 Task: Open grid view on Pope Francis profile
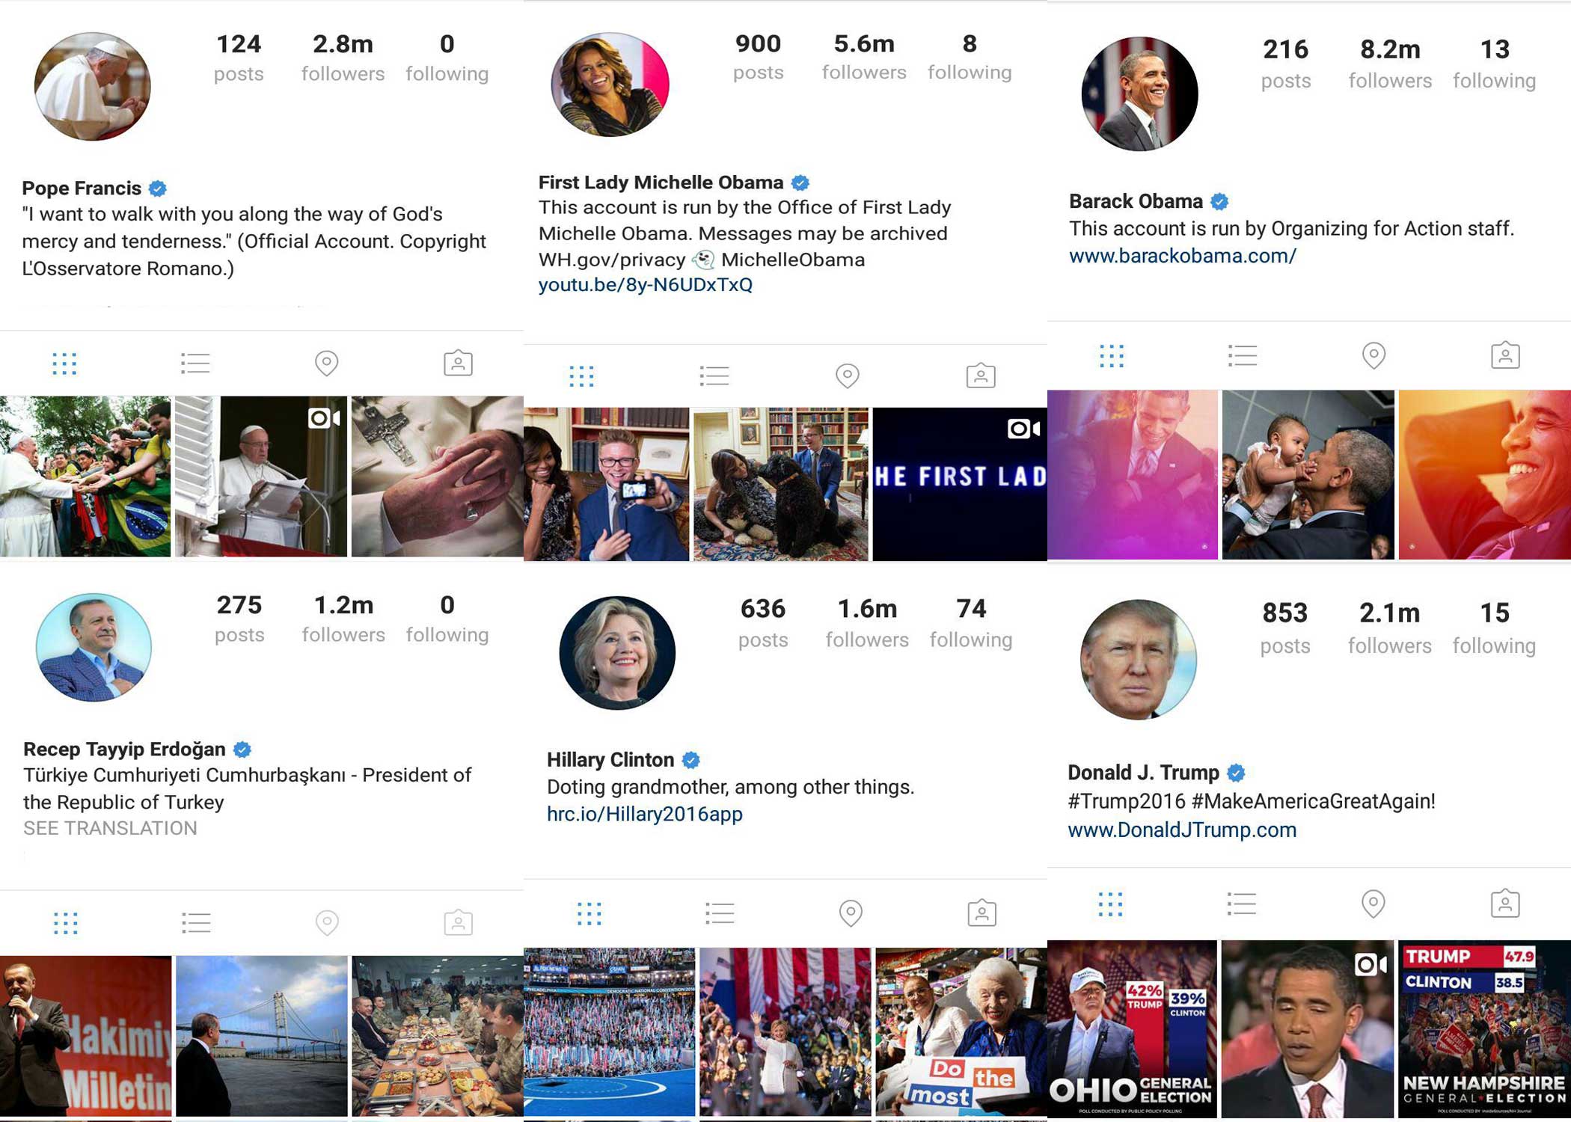pos(64,364)
